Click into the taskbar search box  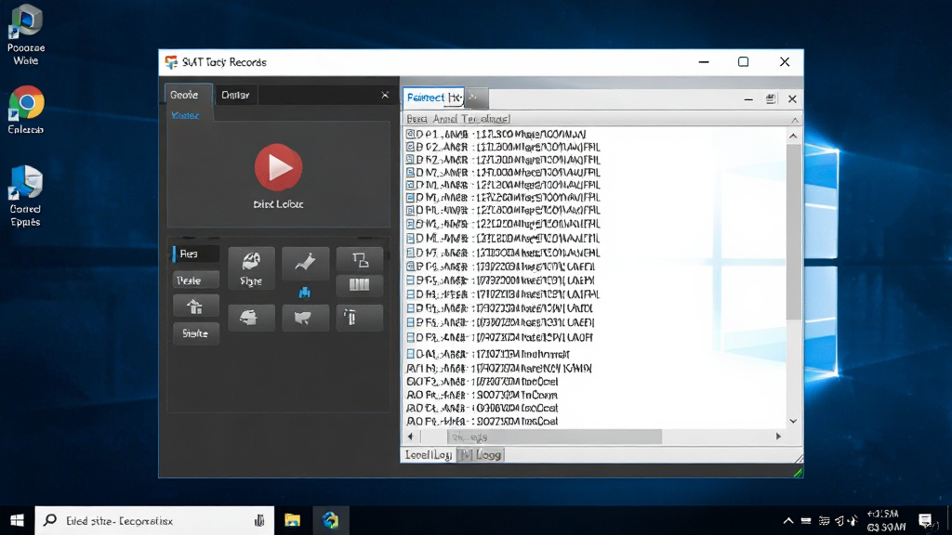click(x=154, y=520)
